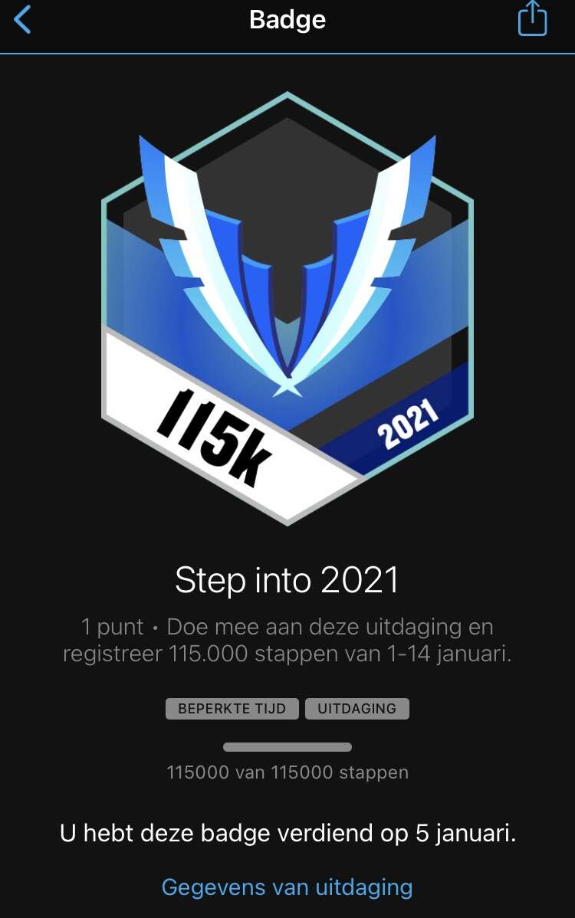Tap the '115000 van 115000 stappen' text

click(287, 772)
